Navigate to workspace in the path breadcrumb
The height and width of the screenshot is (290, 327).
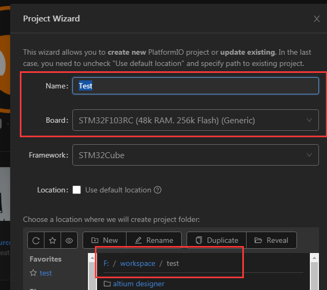coord(138,264)
